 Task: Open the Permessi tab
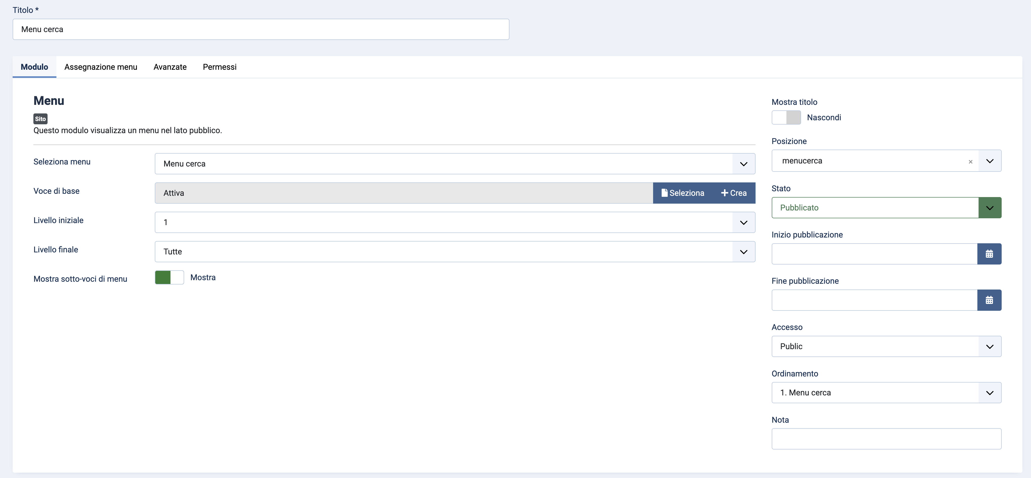[220, 67]
